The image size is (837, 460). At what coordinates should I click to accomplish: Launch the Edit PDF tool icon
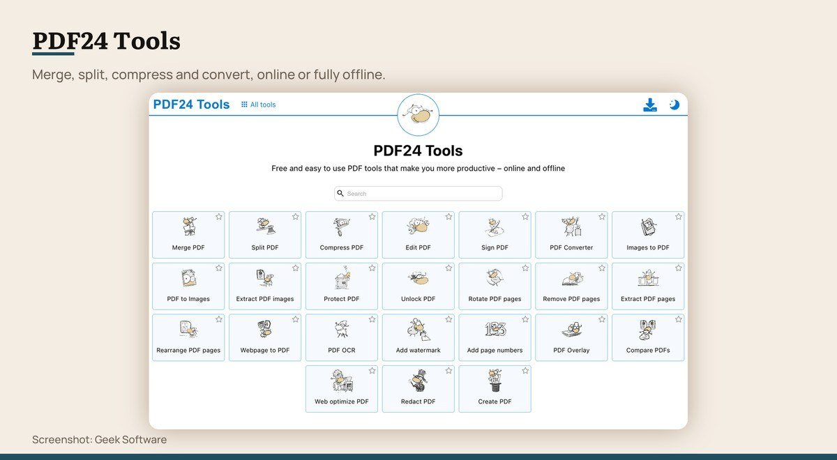point(418,227)
